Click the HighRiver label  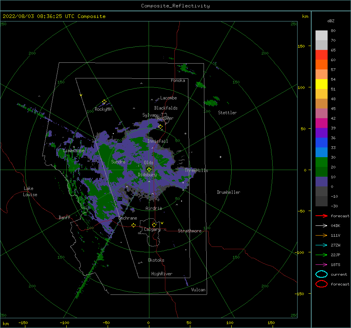click(162, 274)
